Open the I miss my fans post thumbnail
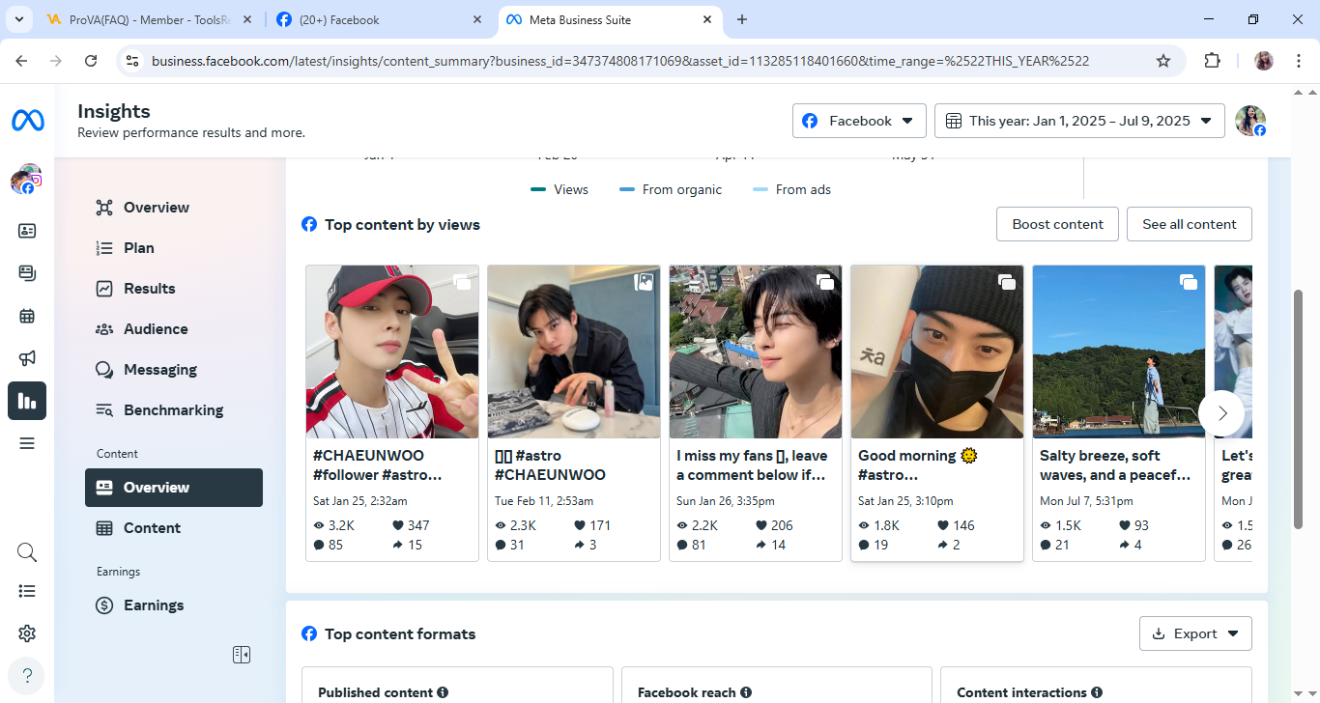The image size is (1320, 703). (x=756, y=351)
